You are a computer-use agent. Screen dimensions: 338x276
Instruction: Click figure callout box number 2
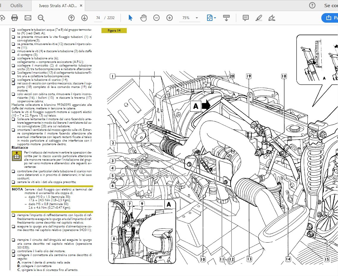click(112, 143)
